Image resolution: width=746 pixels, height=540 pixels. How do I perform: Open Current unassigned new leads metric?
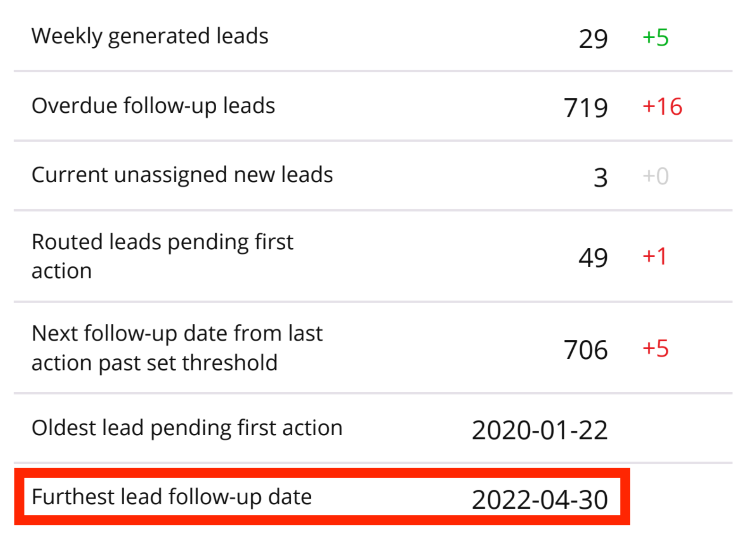[x=182, y=175]
